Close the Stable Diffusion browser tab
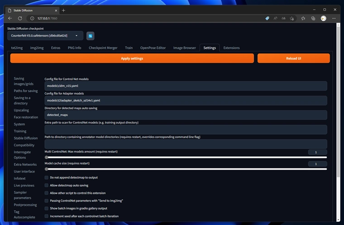The width and height of the screenshot is (344, 225). coord(56,10)
